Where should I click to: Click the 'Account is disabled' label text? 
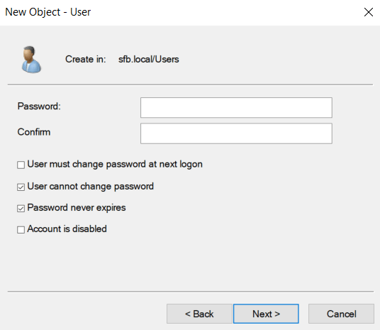[67, 229]
